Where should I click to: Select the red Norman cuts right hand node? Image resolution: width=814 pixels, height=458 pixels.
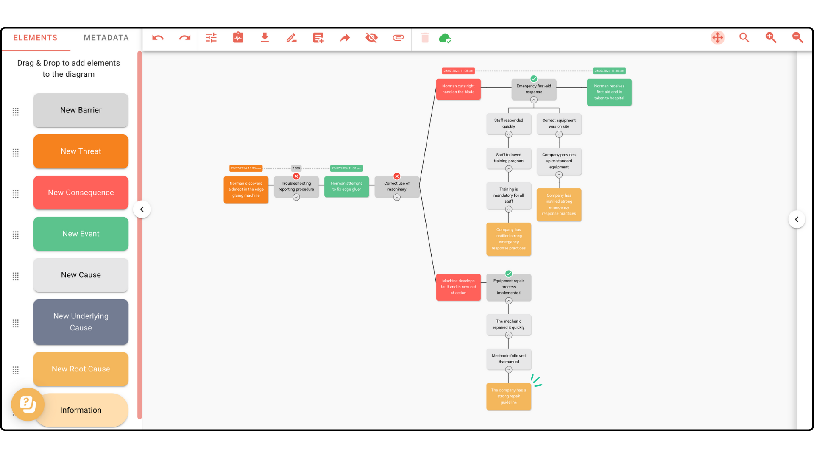[x=458, y=89]
